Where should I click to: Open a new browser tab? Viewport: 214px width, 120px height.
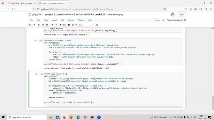click(72, 3)
